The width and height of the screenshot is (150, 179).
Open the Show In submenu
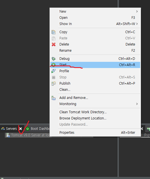click(95, 24)
